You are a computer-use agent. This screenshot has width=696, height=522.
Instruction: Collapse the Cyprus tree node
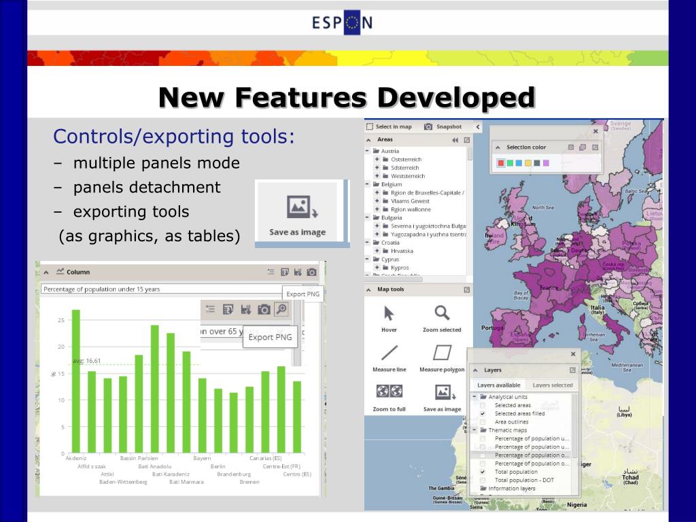367,259
